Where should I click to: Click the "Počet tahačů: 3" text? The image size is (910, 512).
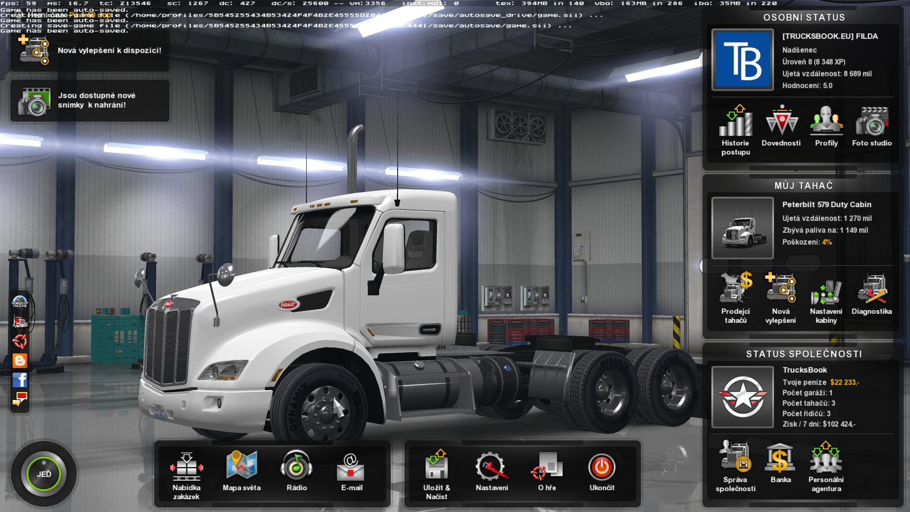(809, 403)
